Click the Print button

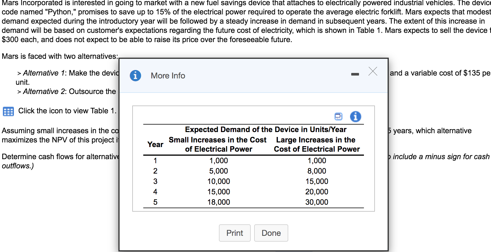click(235, 233)
